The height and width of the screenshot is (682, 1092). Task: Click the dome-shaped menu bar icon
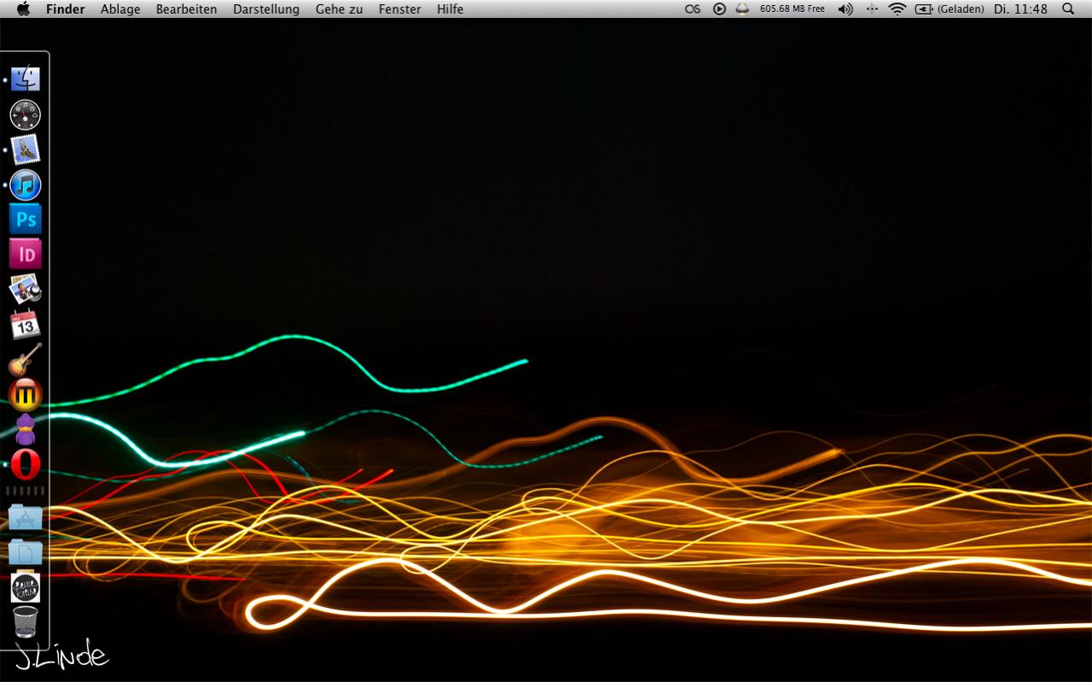coord(743,9)
